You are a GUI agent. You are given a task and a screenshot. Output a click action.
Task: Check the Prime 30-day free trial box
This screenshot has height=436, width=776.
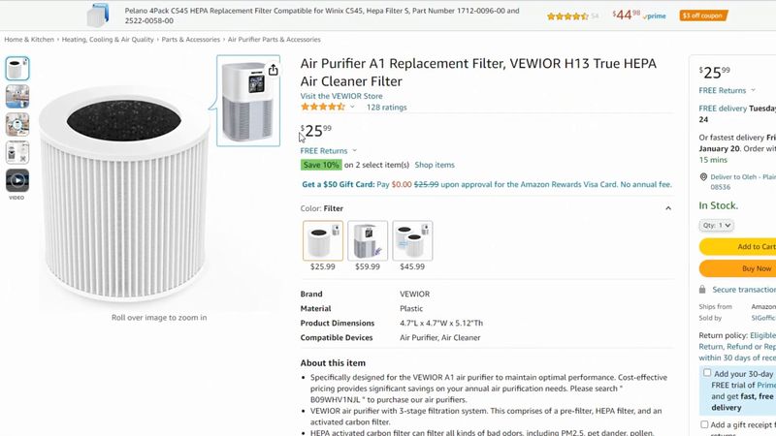point(707,373)
